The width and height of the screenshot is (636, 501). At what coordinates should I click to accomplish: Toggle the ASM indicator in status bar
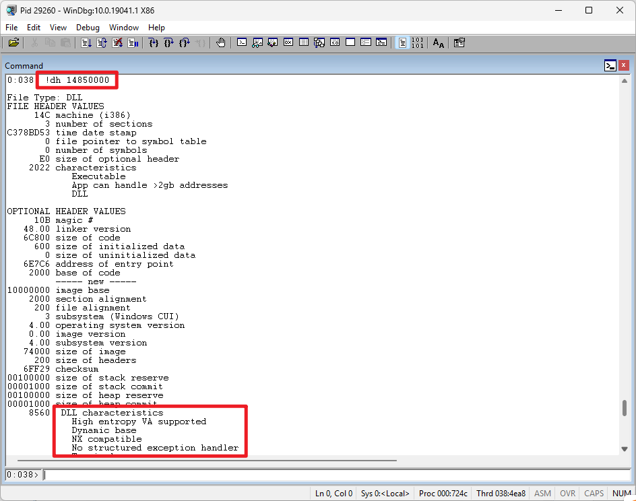tap(542, 494)
